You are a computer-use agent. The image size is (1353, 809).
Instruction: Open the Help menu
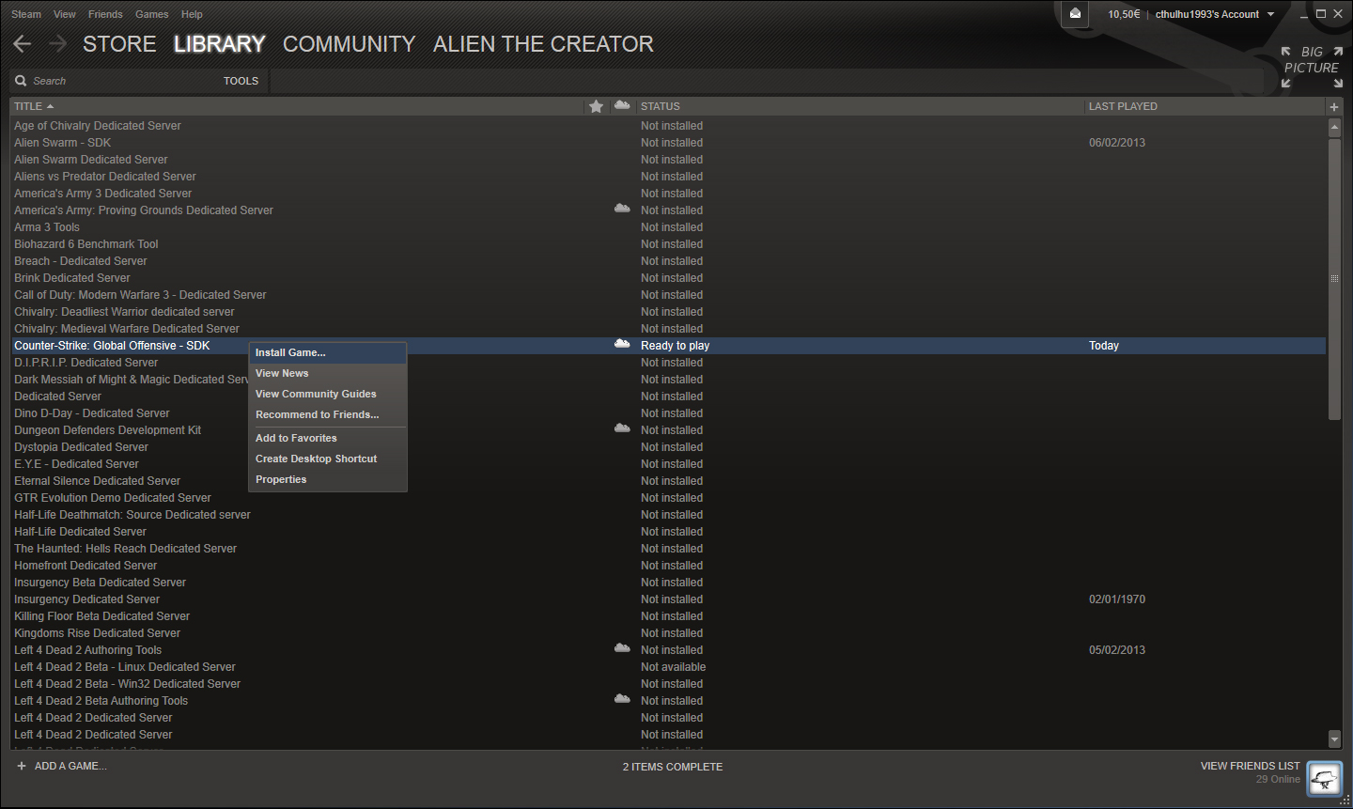point(192,14)
